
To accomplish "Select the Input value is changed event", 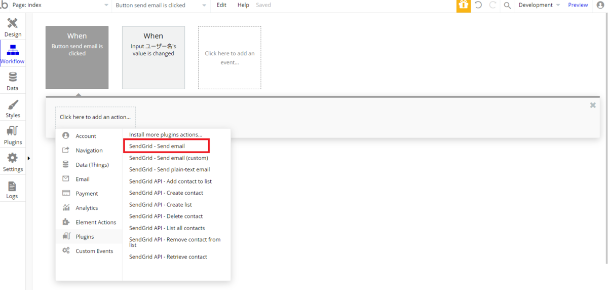I will pyautogui.click(x=154, y=58).
